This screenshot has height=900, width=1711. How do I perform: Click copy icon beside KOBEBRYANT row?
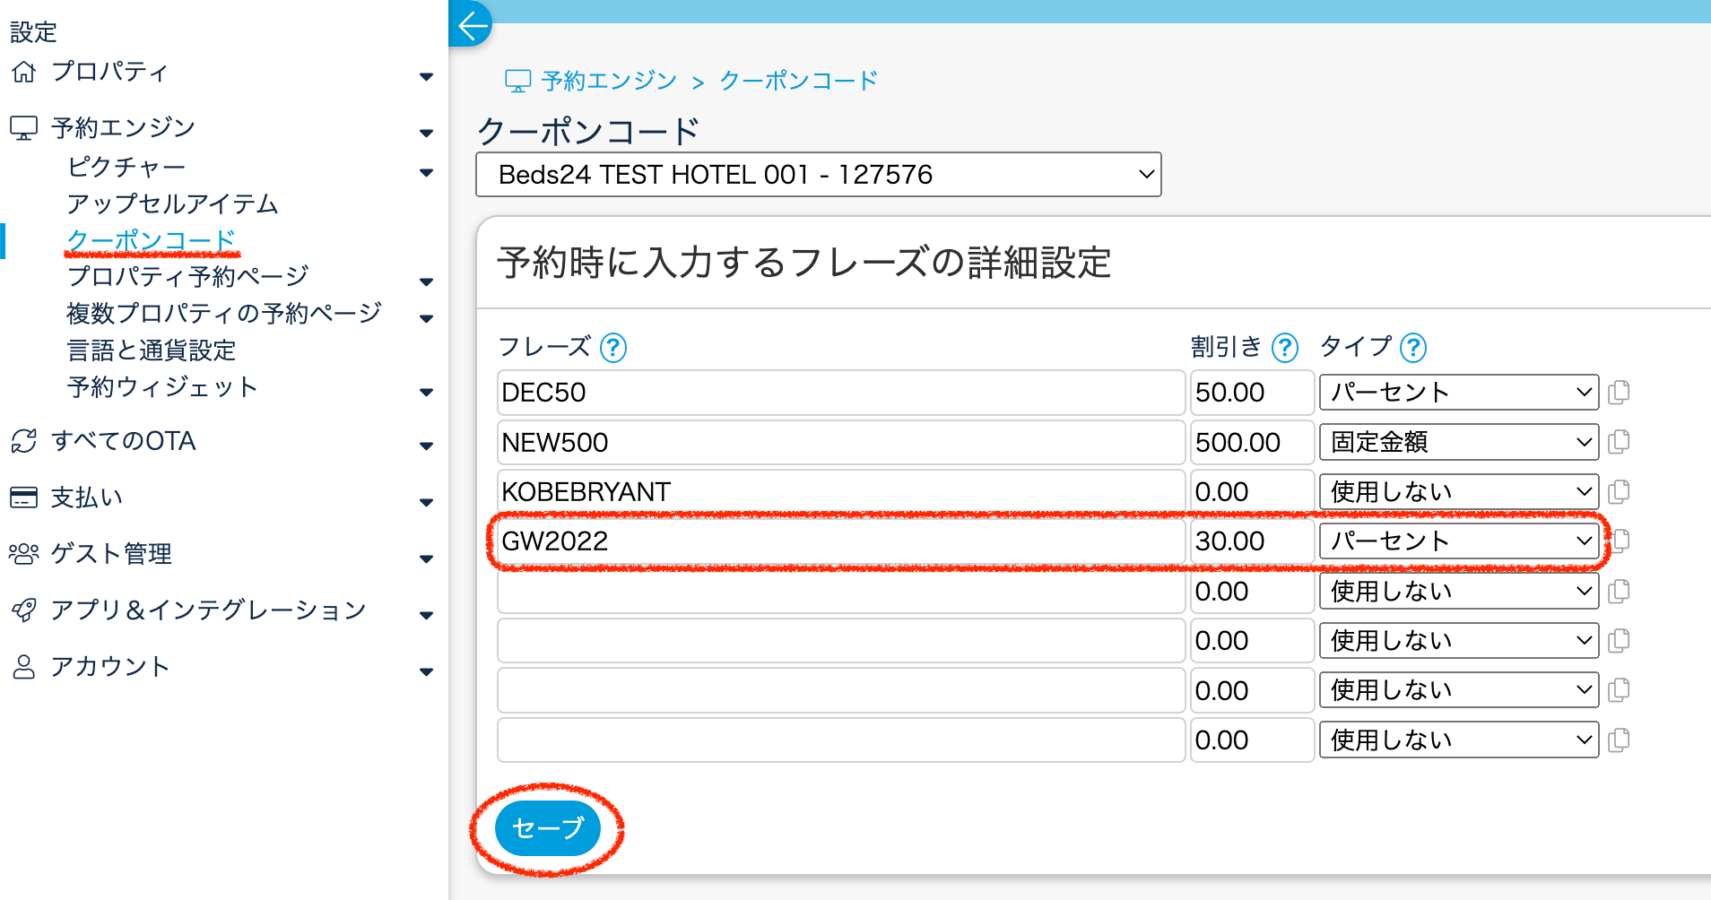[1619, 492]
